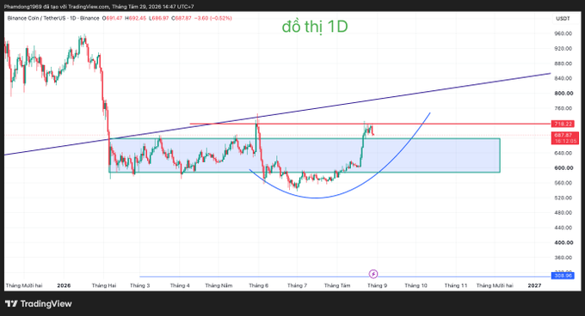Screen dimensions: 585x316
Task: Click the high value H692.45
Action: click(x=135, y=18)
